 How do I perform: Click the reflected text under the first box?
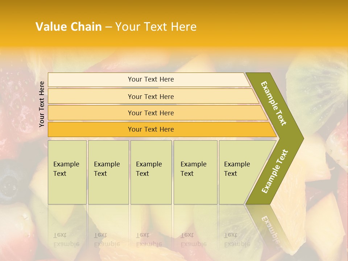point(66,240)
